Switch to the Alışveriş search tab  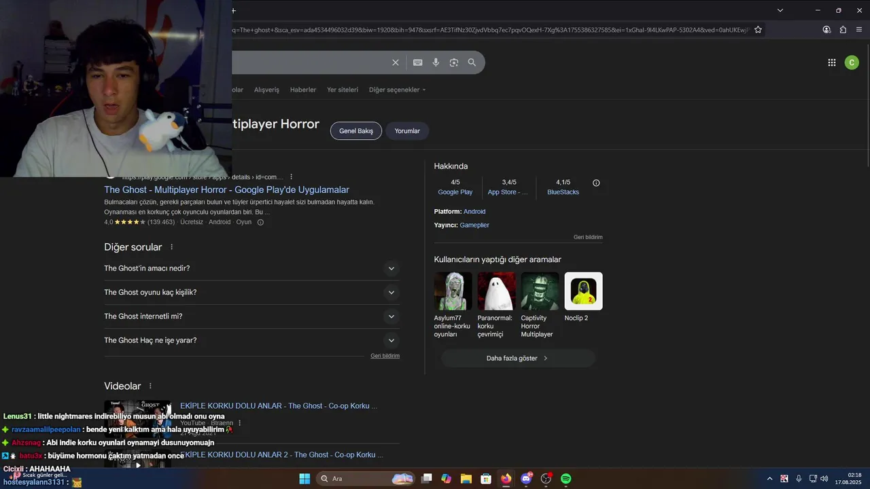tap(266, 90)
